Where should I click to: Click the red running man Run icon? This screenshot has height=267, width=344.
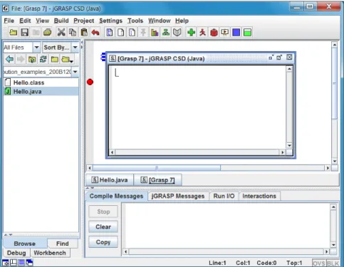coord(202,32)
